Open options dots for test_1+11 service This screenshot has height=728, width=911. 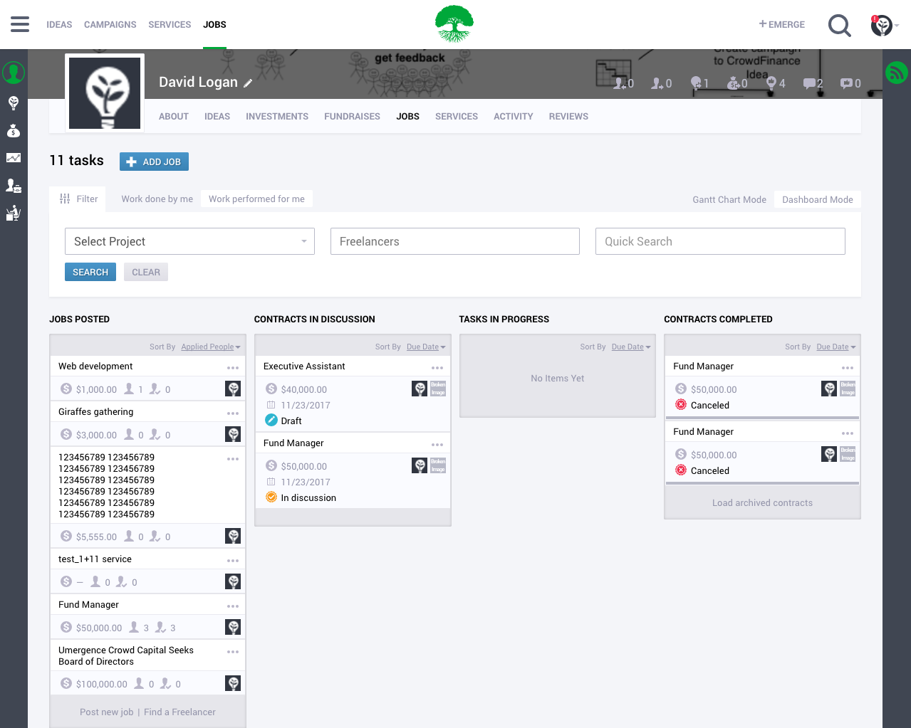click(233, 561)
